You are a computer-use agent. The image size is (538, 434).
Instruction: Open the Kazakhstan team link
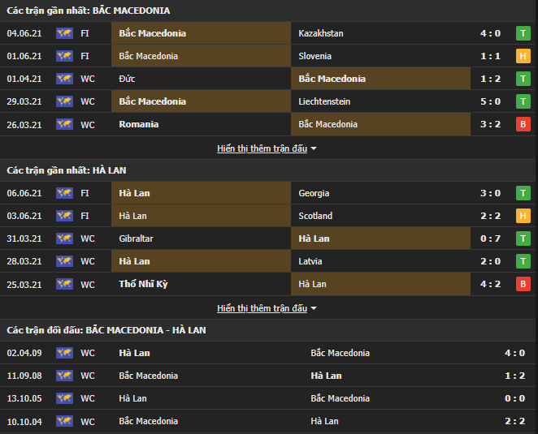tap(321, 33)
